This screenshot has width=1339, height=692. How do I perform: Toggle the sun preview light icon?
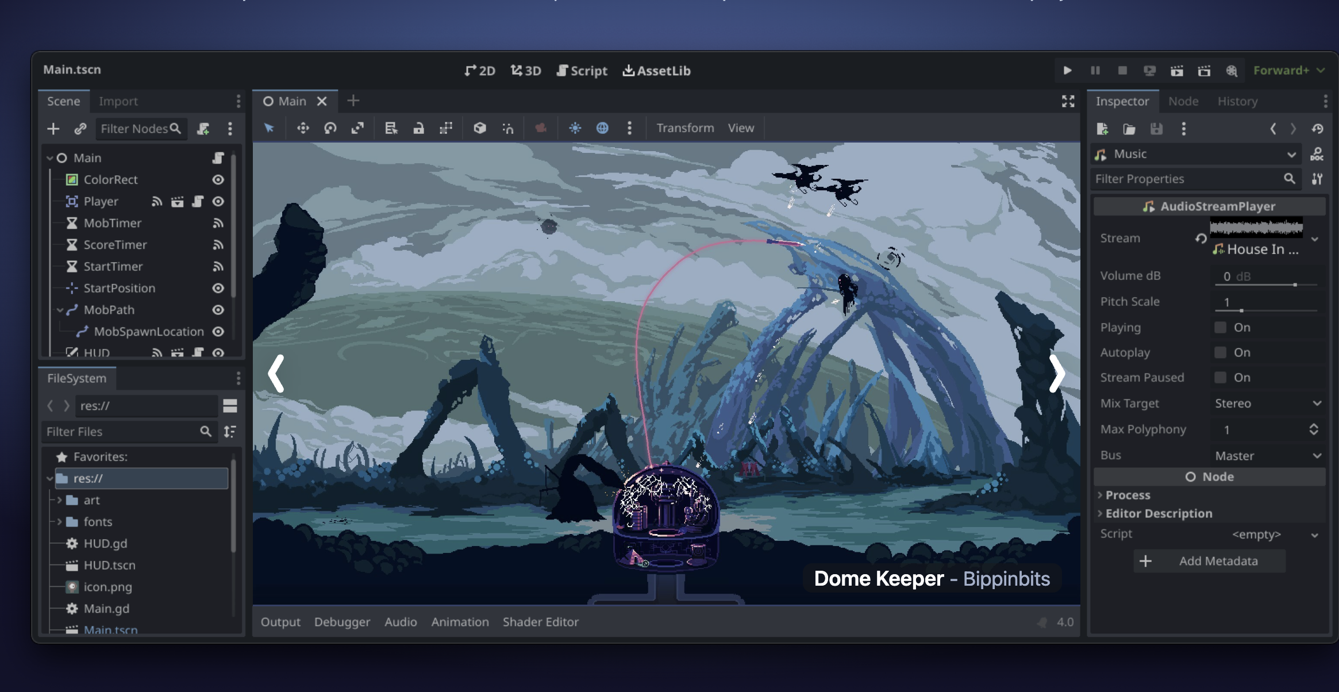(x=575, y=128)
